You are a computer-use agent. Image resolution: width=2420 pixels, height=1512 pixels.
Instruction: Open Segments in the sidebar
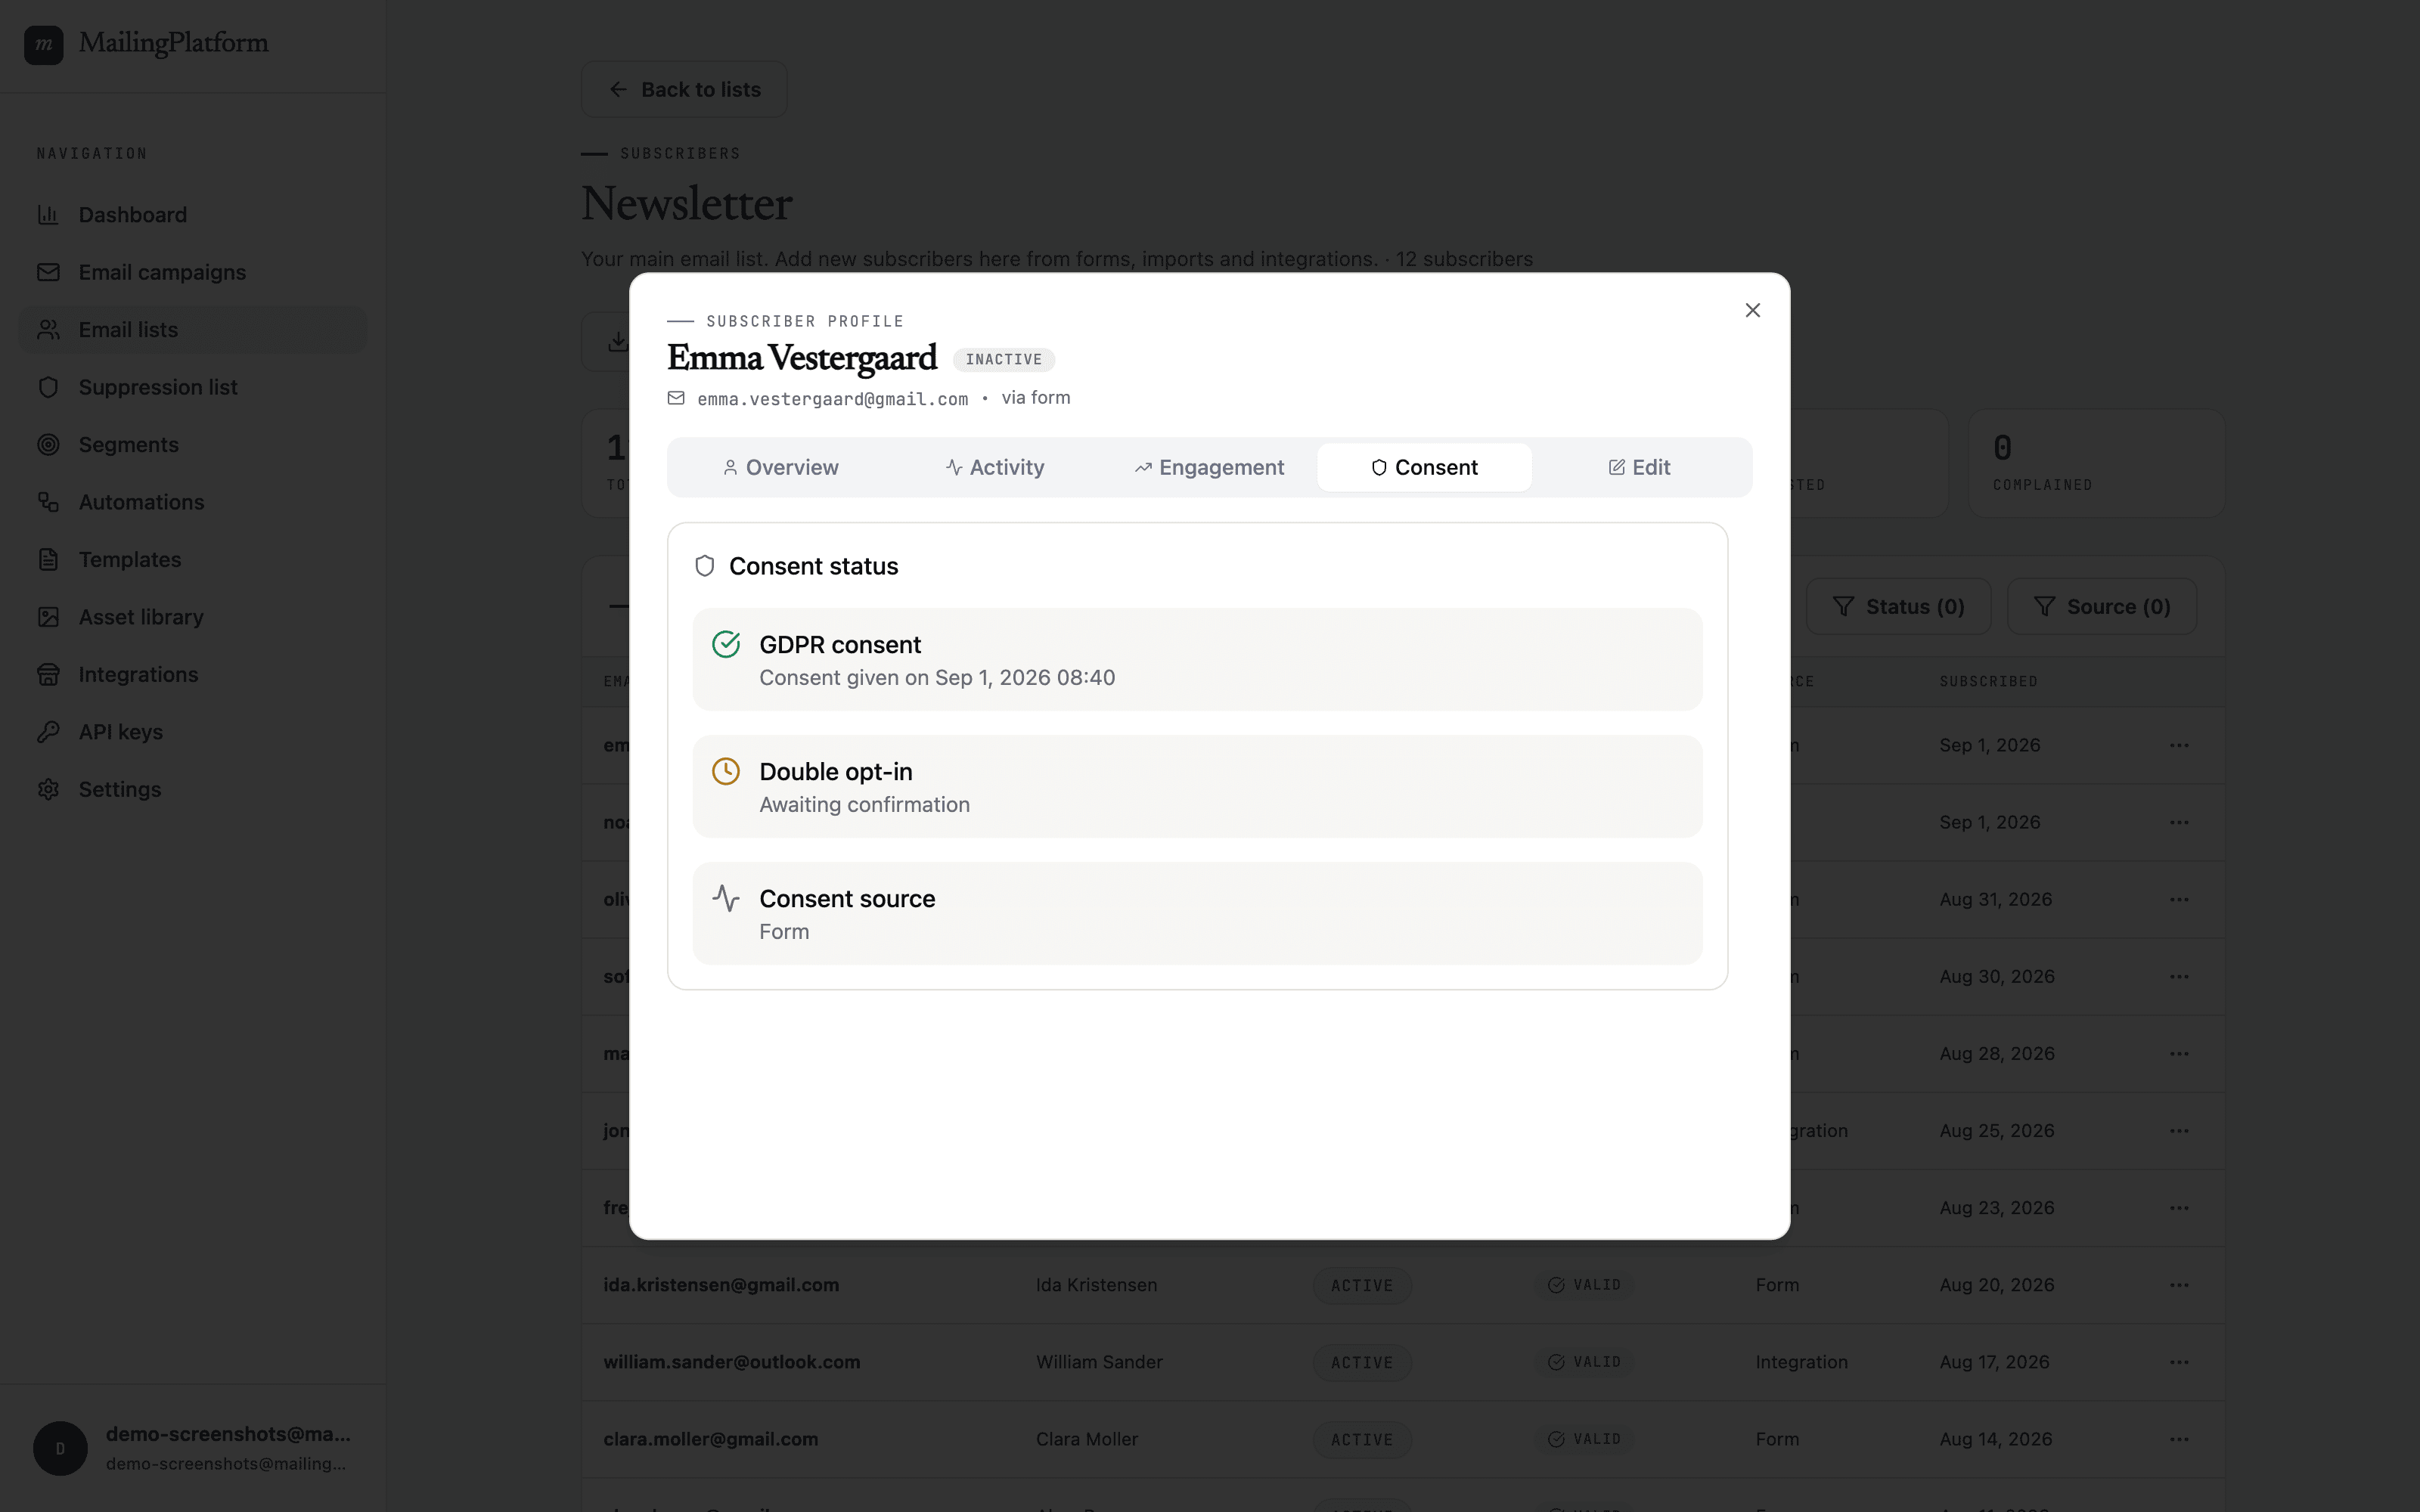point(193,445)
